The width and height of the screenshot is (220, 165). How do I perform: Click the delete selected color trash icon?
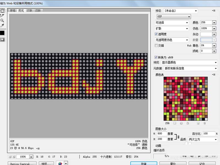pos(205,123)
